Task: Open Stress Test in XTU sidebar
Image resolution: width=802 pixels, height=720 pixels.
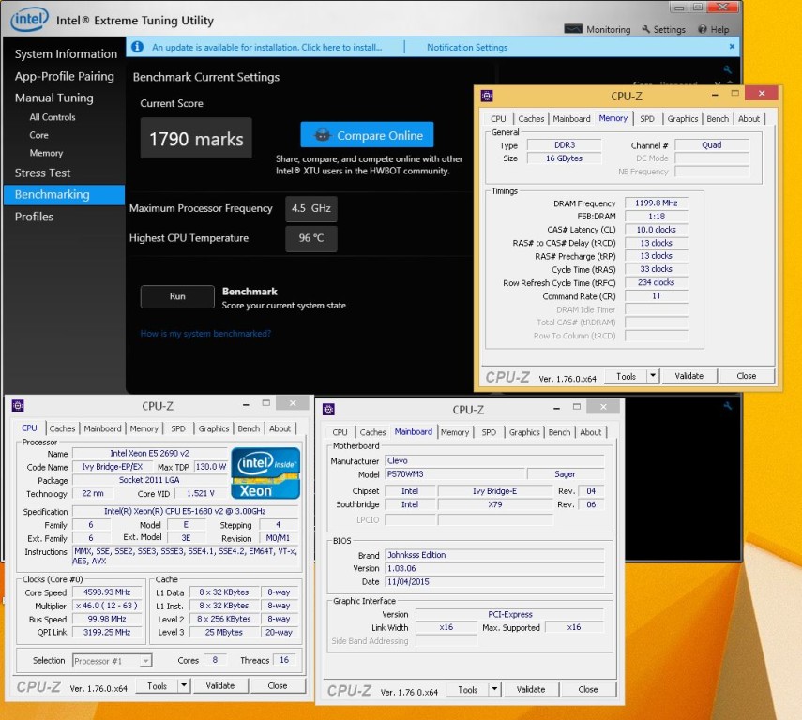Action: (42, 172)
